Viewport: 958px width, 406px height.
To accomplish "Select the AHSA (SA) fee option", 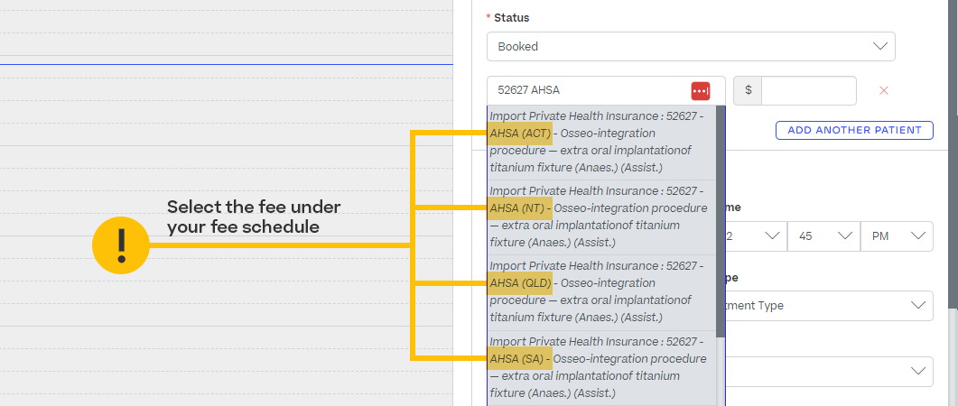I will 602,367.
